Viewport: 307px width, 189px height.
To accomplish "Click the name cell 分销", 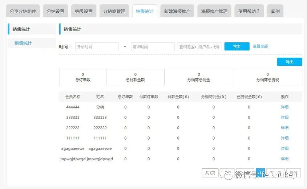I will [x=100, y=107].
